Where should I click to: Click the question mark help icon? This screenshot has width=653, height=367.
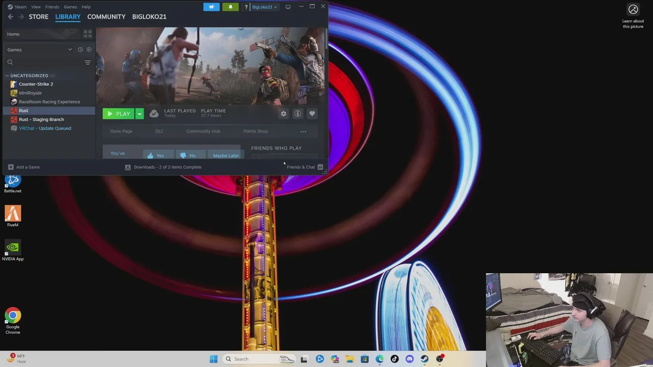click(246, 7)
